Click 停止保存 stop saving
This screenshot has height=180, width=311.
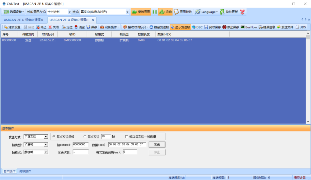coord(230,27)
